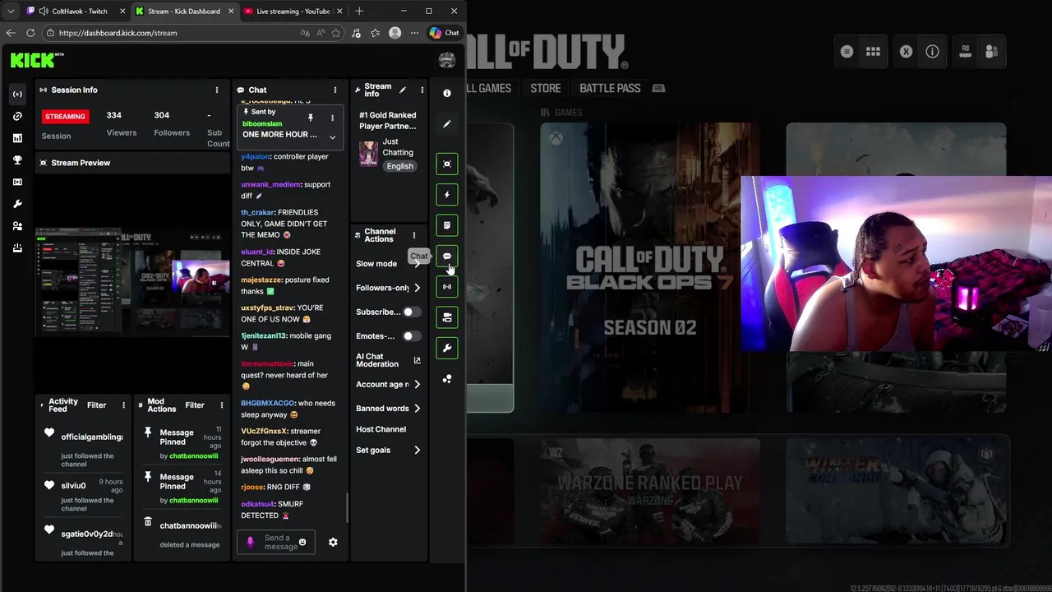The width and height of the screenshot is (1052, 592).
Task: Open three-dot menu of Channel Actions panel
Action: click(414, 235)
